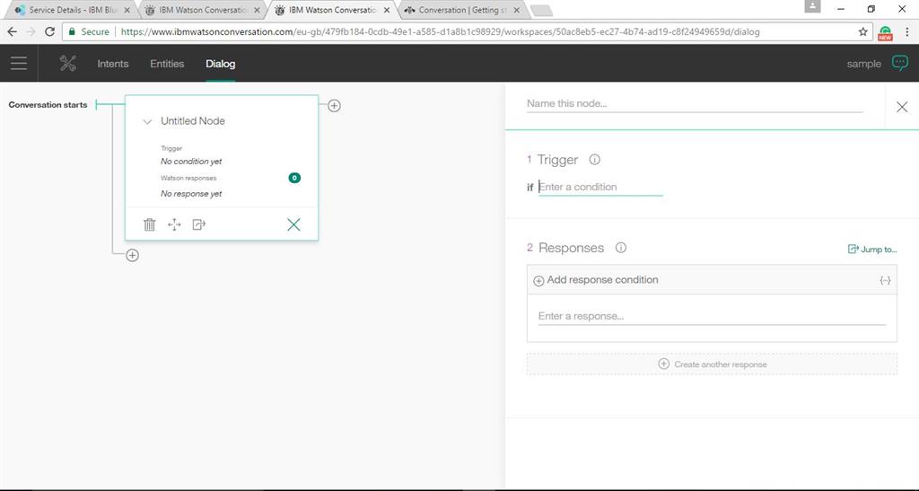The height and width of the screenshot is (491, 919).
Task: Open a new browser tab
Action: (x=540, y=10)
